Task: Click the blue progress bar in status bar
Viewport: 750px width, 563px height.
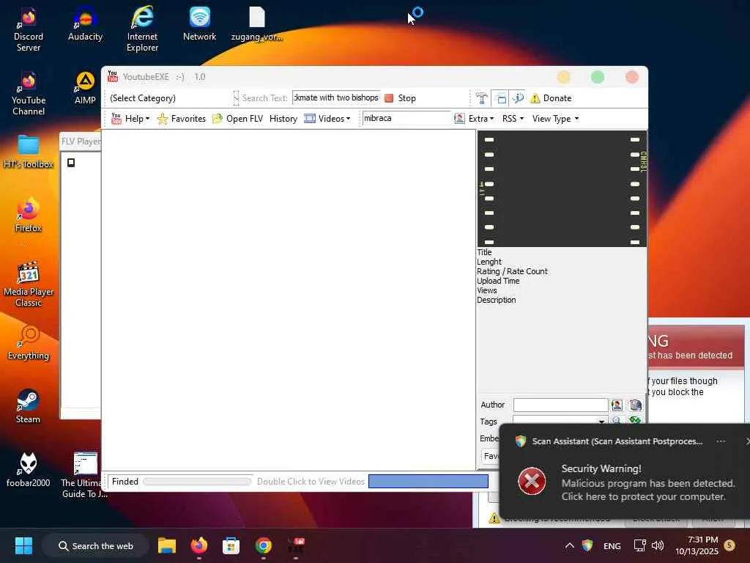Action: coord(428,481)
